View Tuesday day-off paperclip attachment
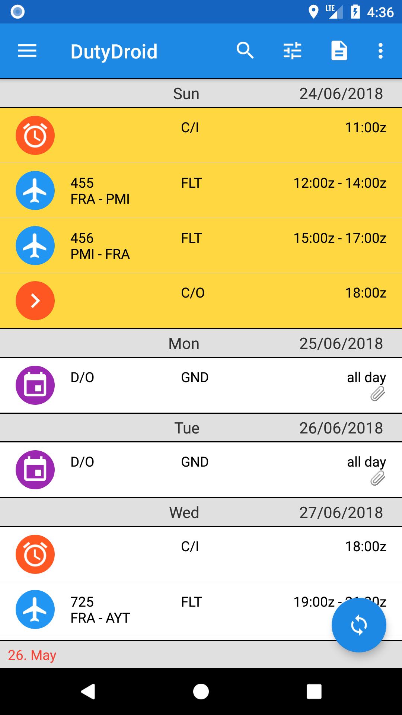 coord(377,478)
